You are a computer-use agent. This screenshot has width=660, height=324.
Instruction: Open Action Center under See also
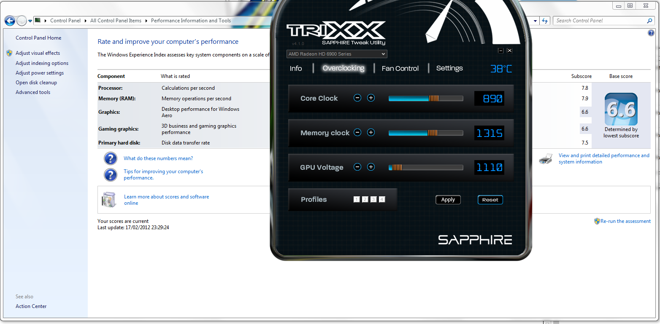[x=31, y=306]
